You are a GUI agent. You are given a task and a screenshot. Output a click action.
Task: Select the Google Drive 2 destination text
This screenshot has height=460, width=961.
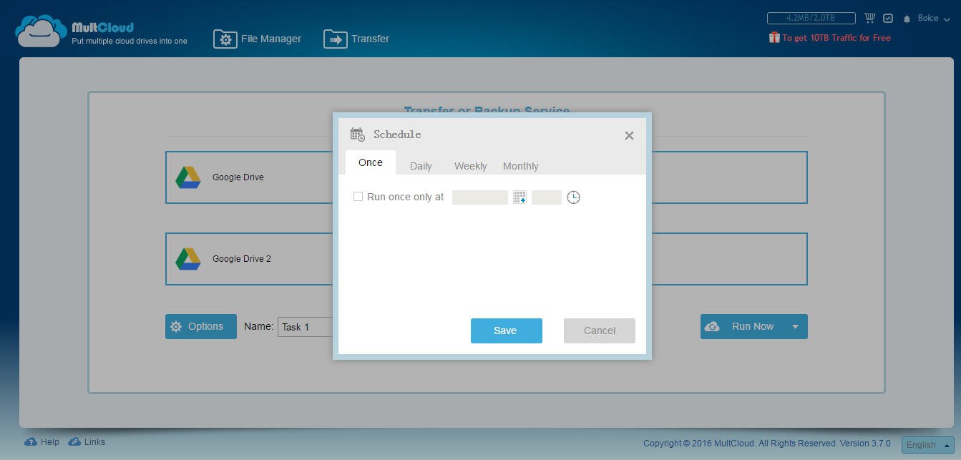coord(241,259)
